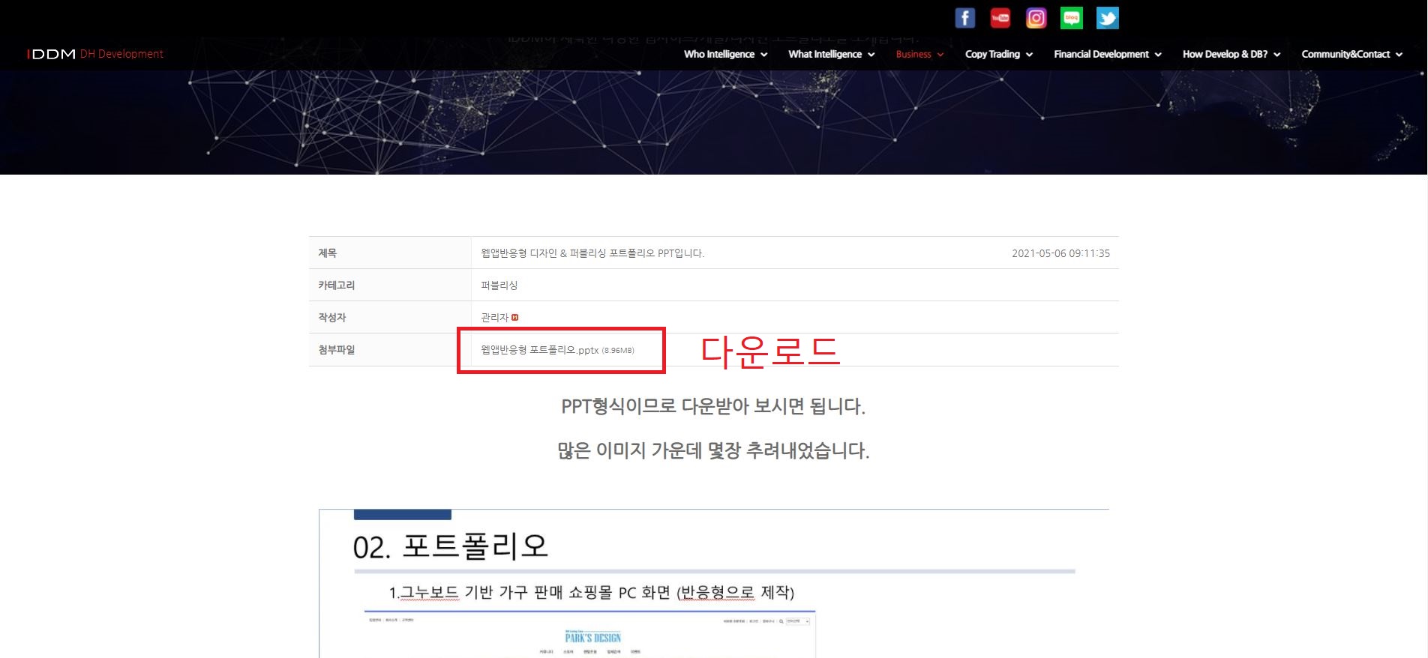Image resolution: width=1428 pixels, height=658 pixels.
Task: Click the red M badge beside 관리자
Action: [515, 318]
